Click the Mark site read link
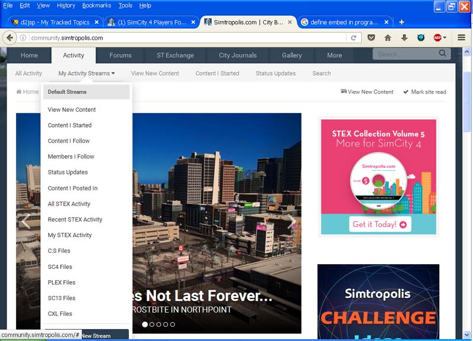Screen dimensions: 473x341 (x=425, y=92)
